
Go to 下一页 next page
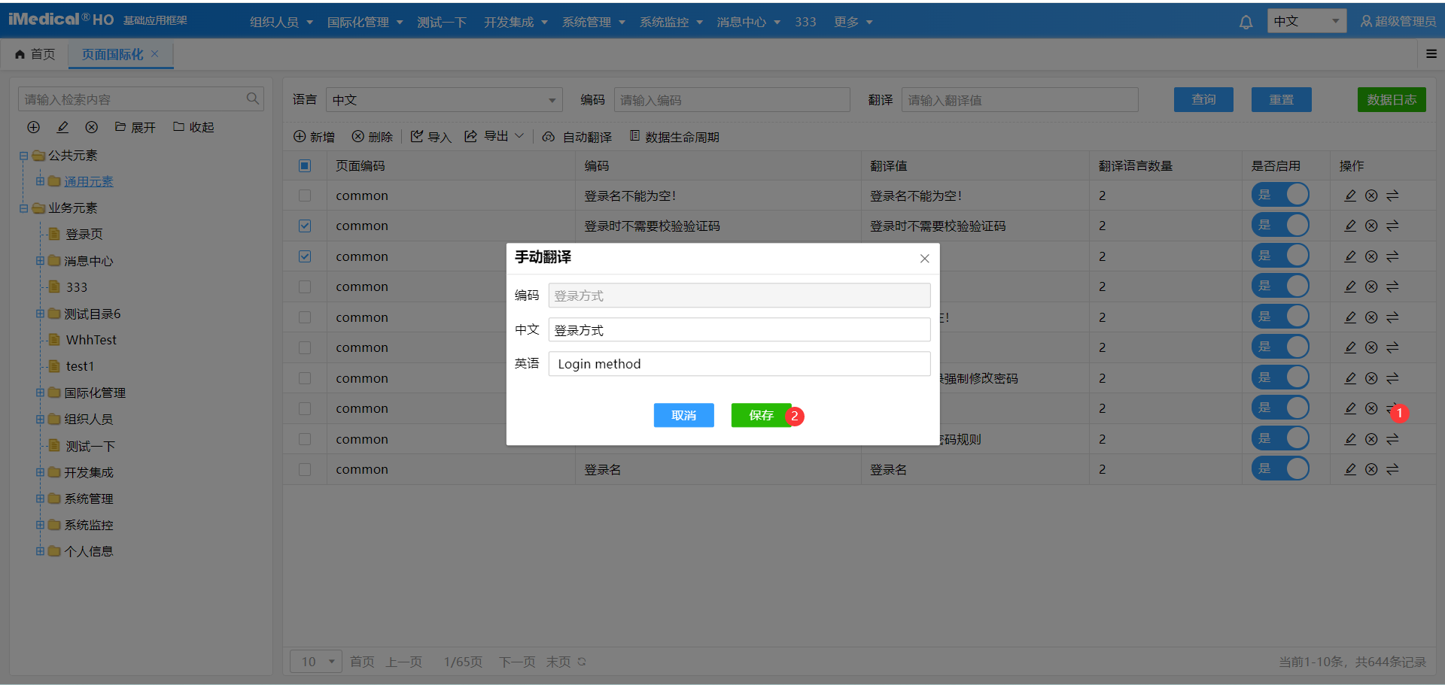point(517,662)
